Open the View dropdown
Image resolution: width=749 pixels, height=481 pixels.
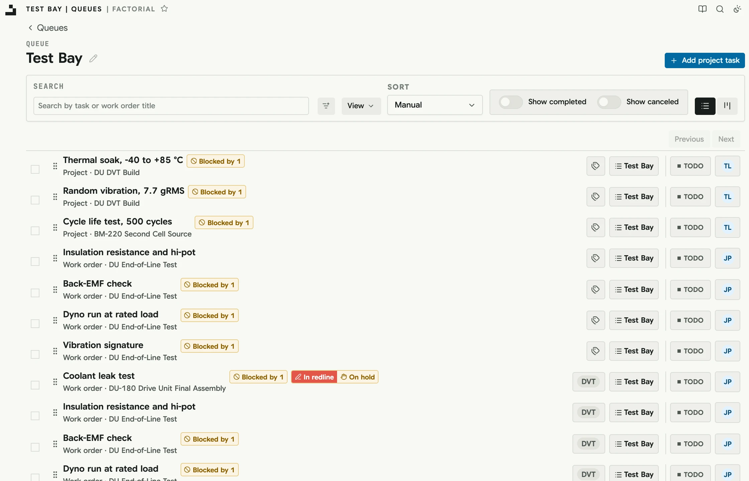361,106
